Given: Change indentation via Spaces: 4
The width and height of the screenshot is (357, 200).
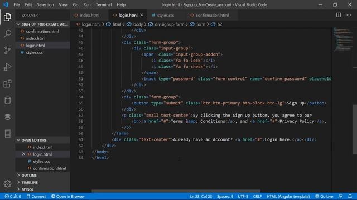Looking at the screenshot, I should pos(225,196).
